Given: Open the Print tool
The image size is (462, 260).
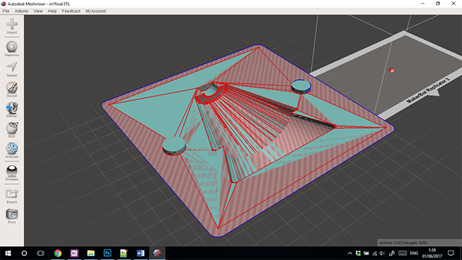Looking at the screenshot, I should coord(12,214).
